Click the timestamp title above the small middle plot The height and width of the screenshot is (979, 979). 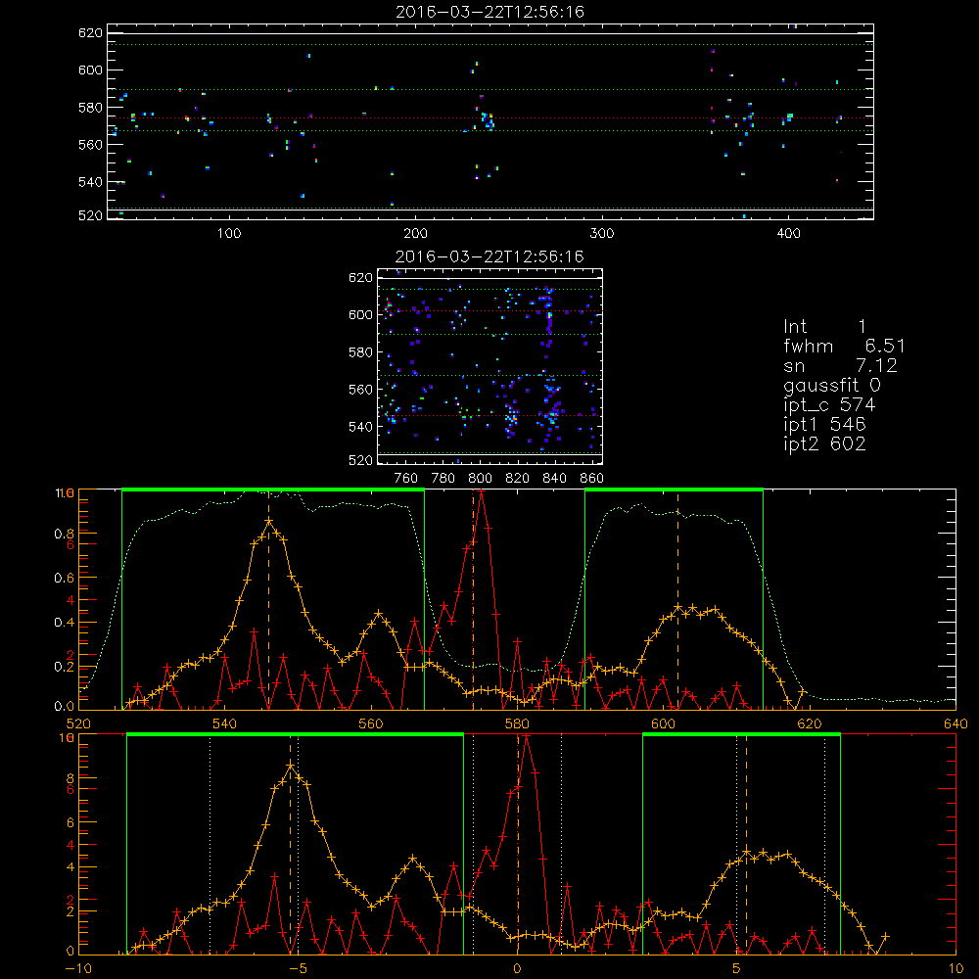pyautogui.click(x=489, y=256)
